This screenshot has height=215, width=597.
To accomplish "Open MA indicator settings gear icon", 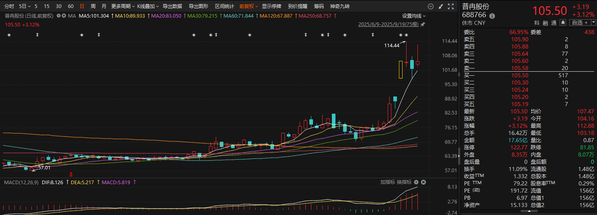I will pos(59,16).
